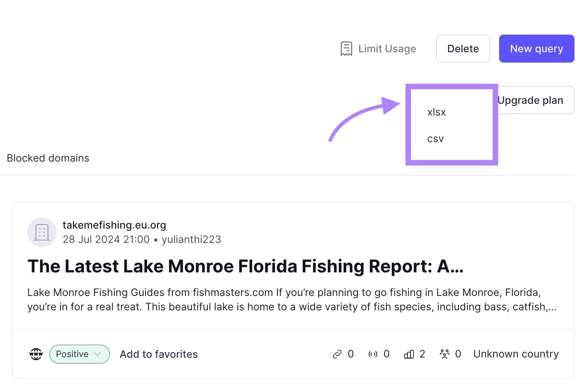Open the Lake Monroe Florida Fishing Report title
Image resolution: width=587 pixels, height=388 pixels.
pos(245,267)
